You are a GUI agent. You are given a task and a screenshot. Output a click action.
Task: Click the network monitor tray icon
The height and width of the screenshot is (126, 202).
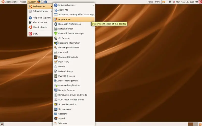[170, 2]
